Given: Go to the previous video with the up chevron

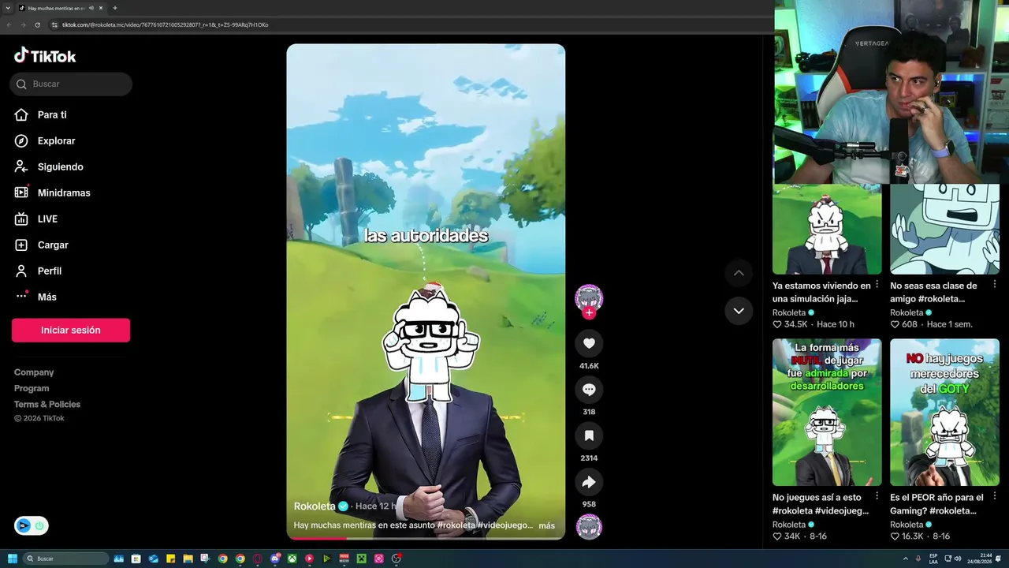Looking at the screenshot, I should tap(739, 273).
